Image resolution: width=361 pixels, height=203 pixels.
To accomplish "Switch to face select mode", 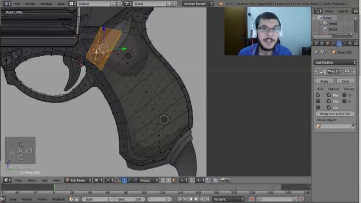I will (x=174, y=180).
